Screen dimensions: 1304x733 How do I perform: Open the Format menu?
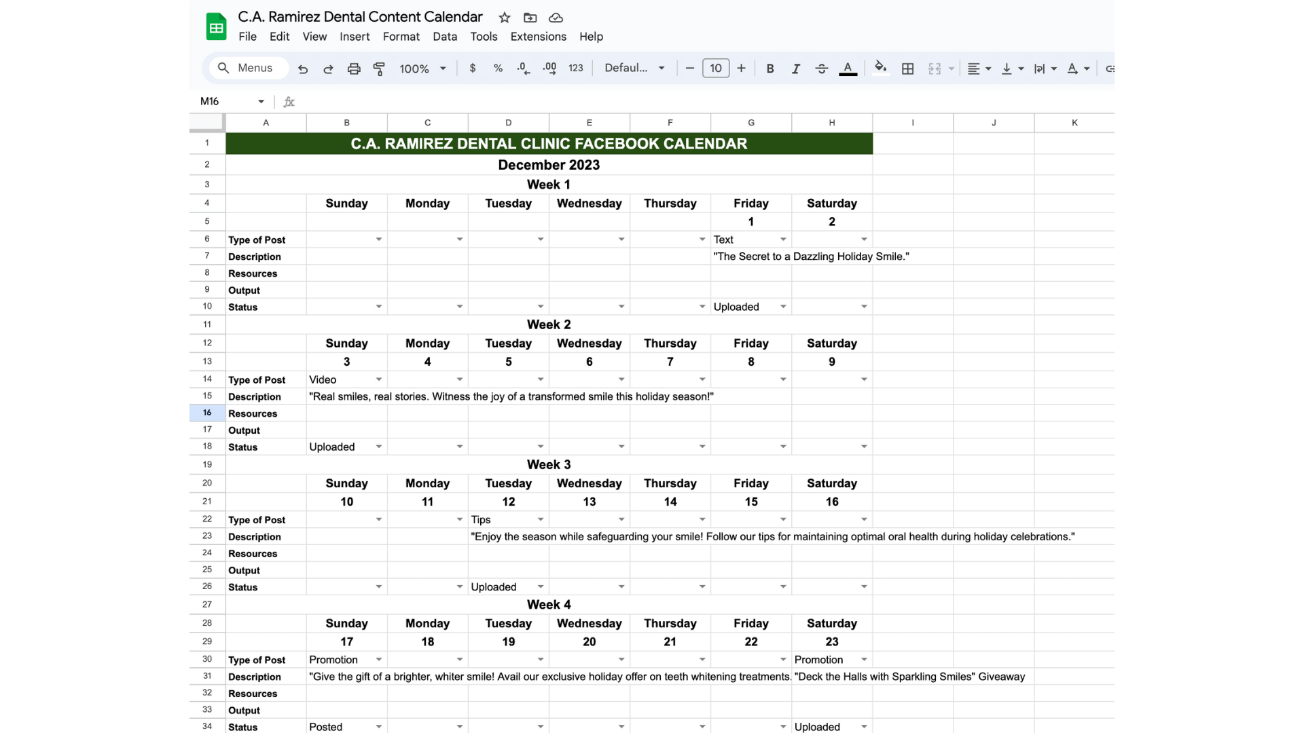(401, 37)
